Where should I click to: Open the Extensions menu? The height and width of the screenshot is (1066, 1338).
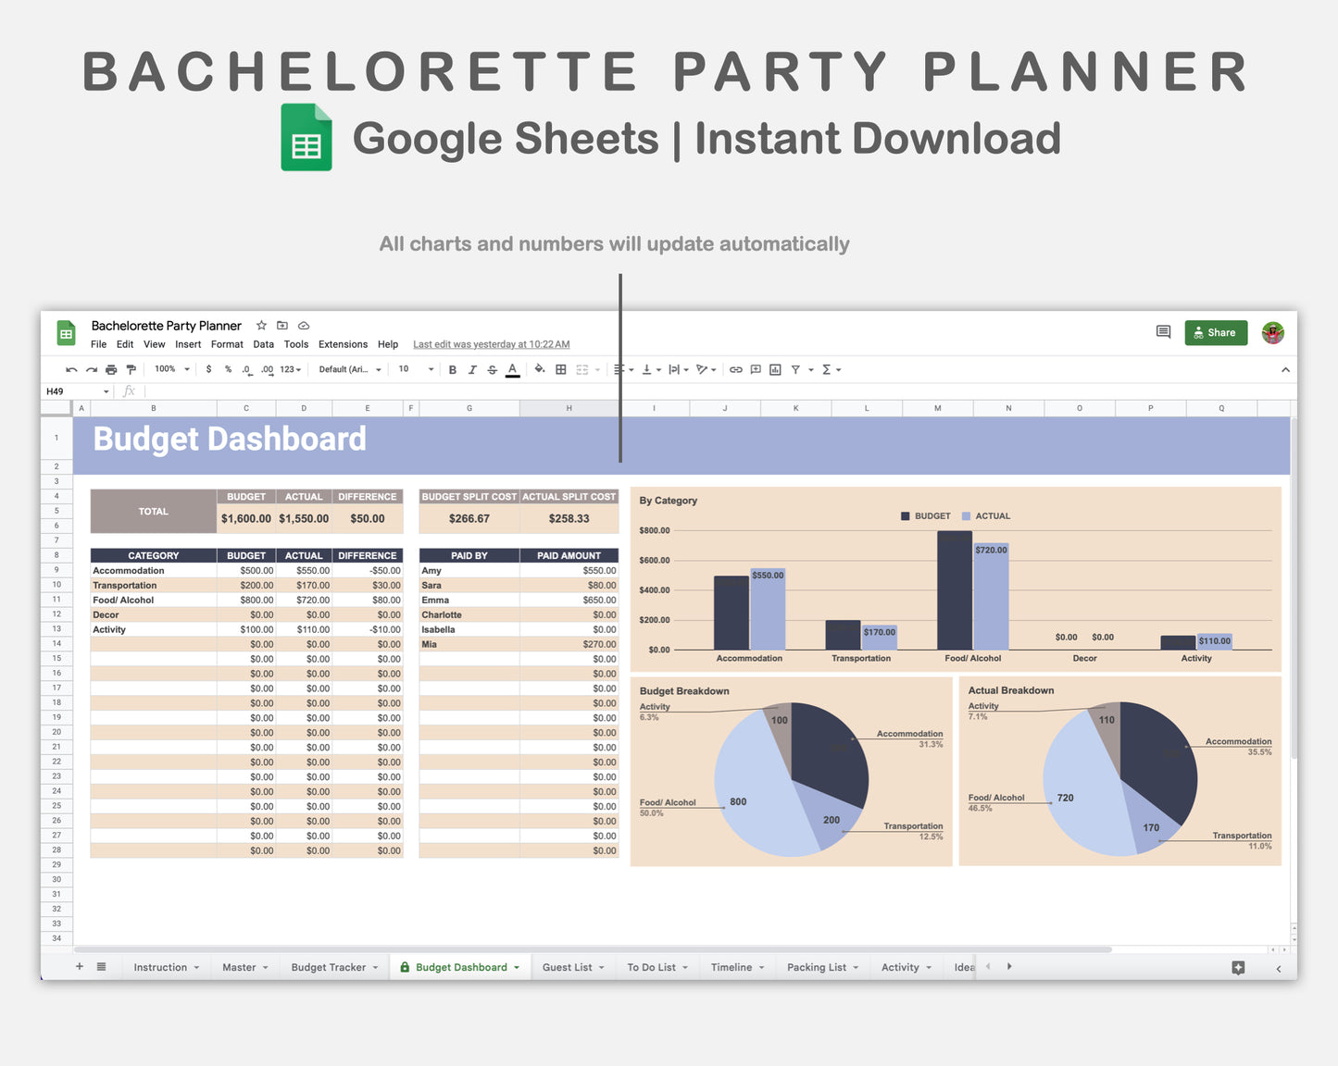pos(343,344)
